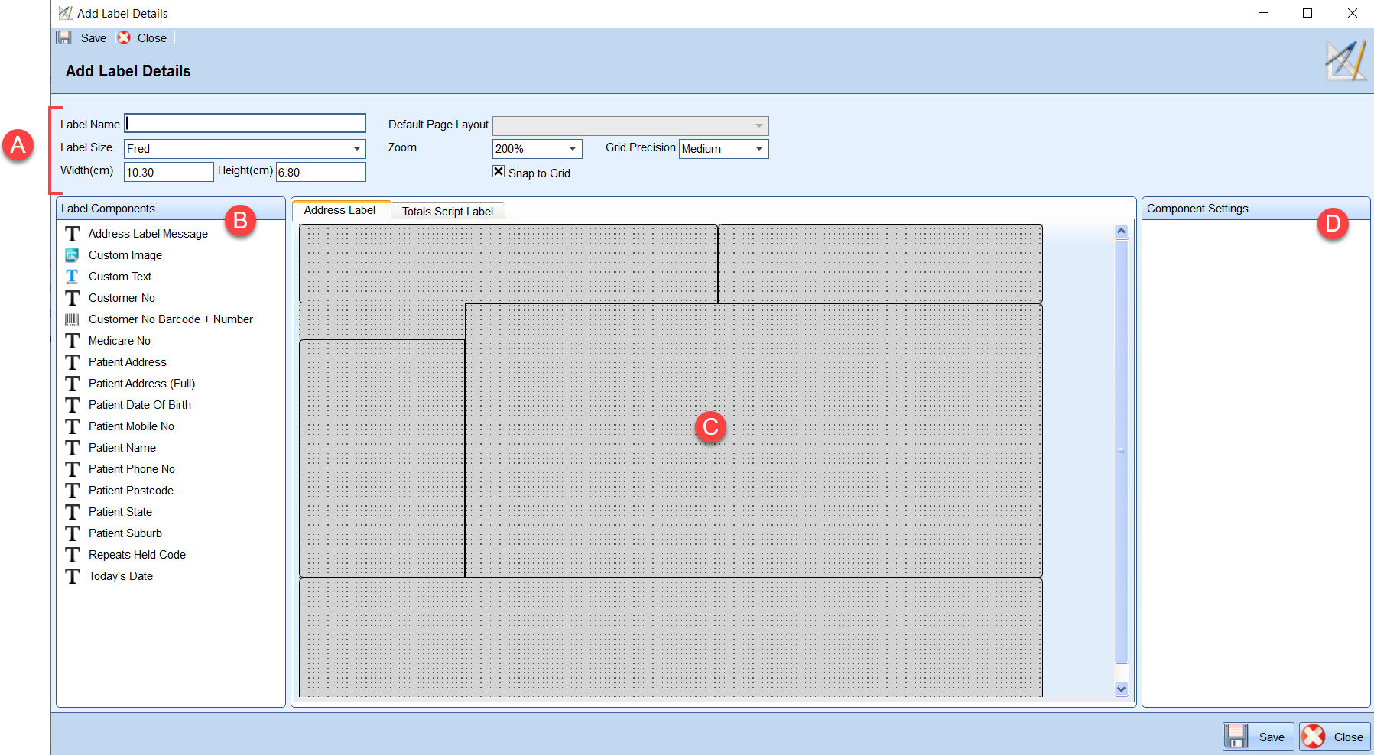Open the Zoom level dropdown
Screen dimensions: 1374x755
(573, 148)
